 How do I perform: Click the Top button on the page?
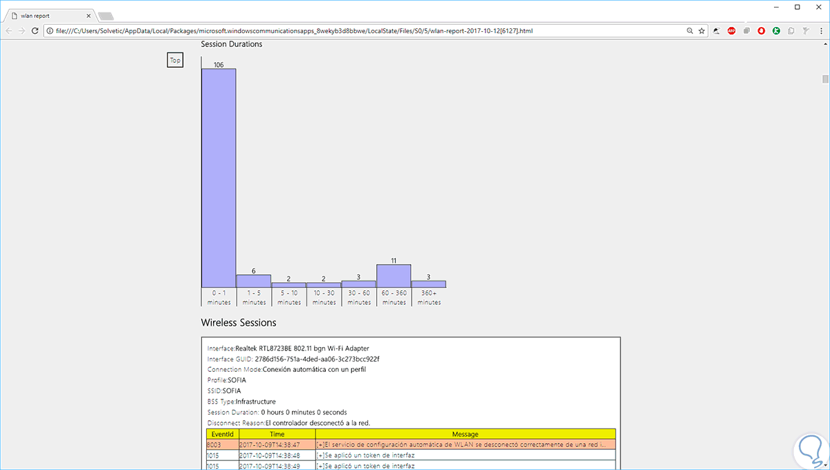pyautogui.click(x=175, y=60)
